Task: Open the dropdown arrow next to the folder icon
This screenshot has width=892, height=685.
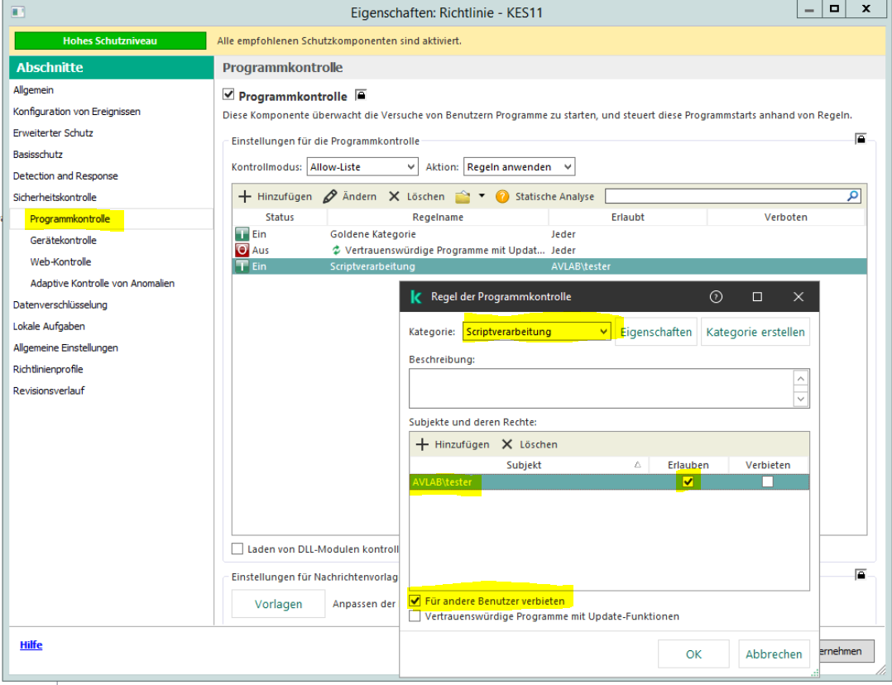Action: tap(482, 196)
